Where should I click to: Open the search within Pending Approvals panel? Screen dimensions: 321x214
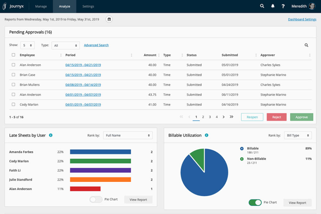306,45
